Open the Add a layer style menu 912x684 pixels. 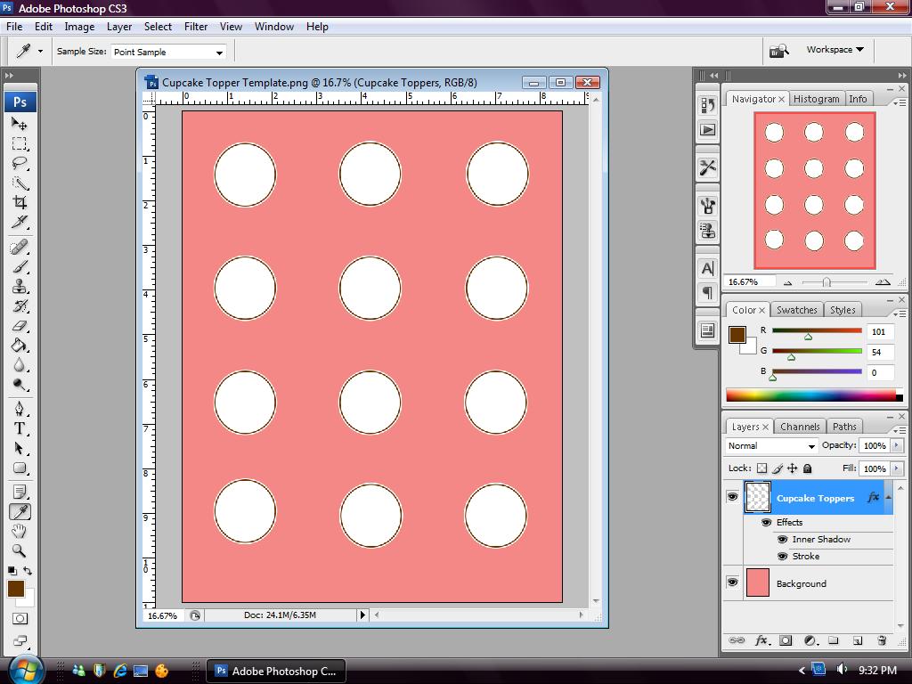761,640
